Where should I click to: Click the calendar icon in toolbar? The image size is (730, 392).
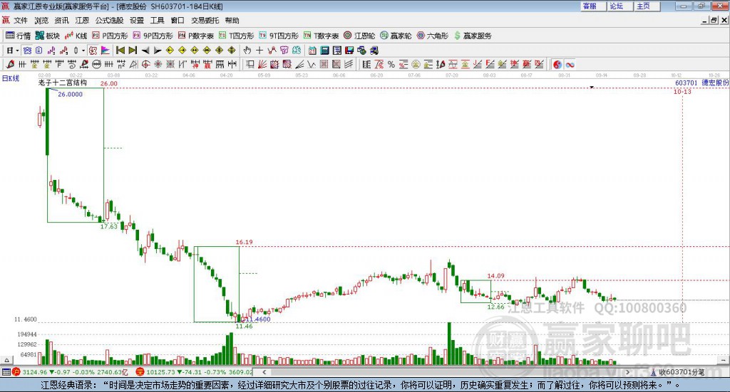312,51
